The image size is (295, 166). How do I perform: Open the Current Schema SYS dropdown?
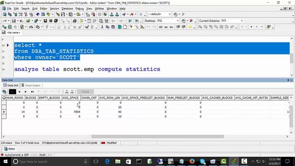point(242,21)
